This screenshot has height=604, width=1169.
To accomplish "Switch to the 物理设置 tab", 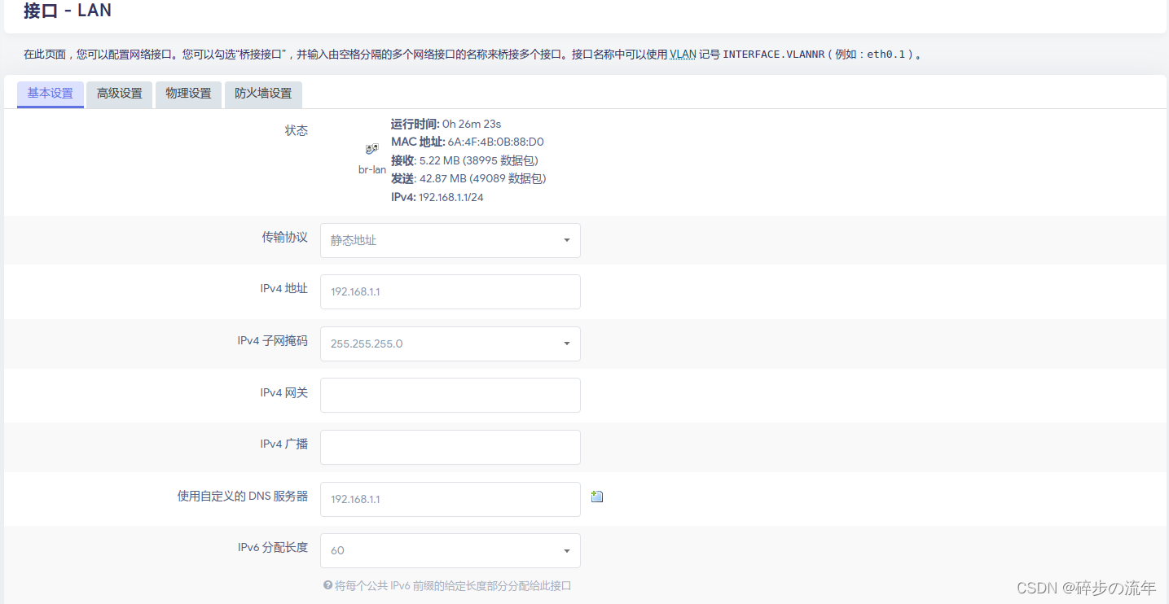I will [188, 94].
